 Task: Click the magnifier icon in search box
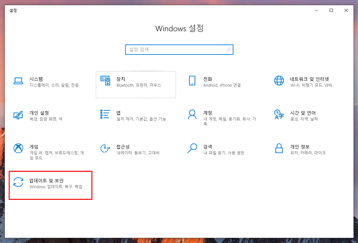click(x=229, y=50)
